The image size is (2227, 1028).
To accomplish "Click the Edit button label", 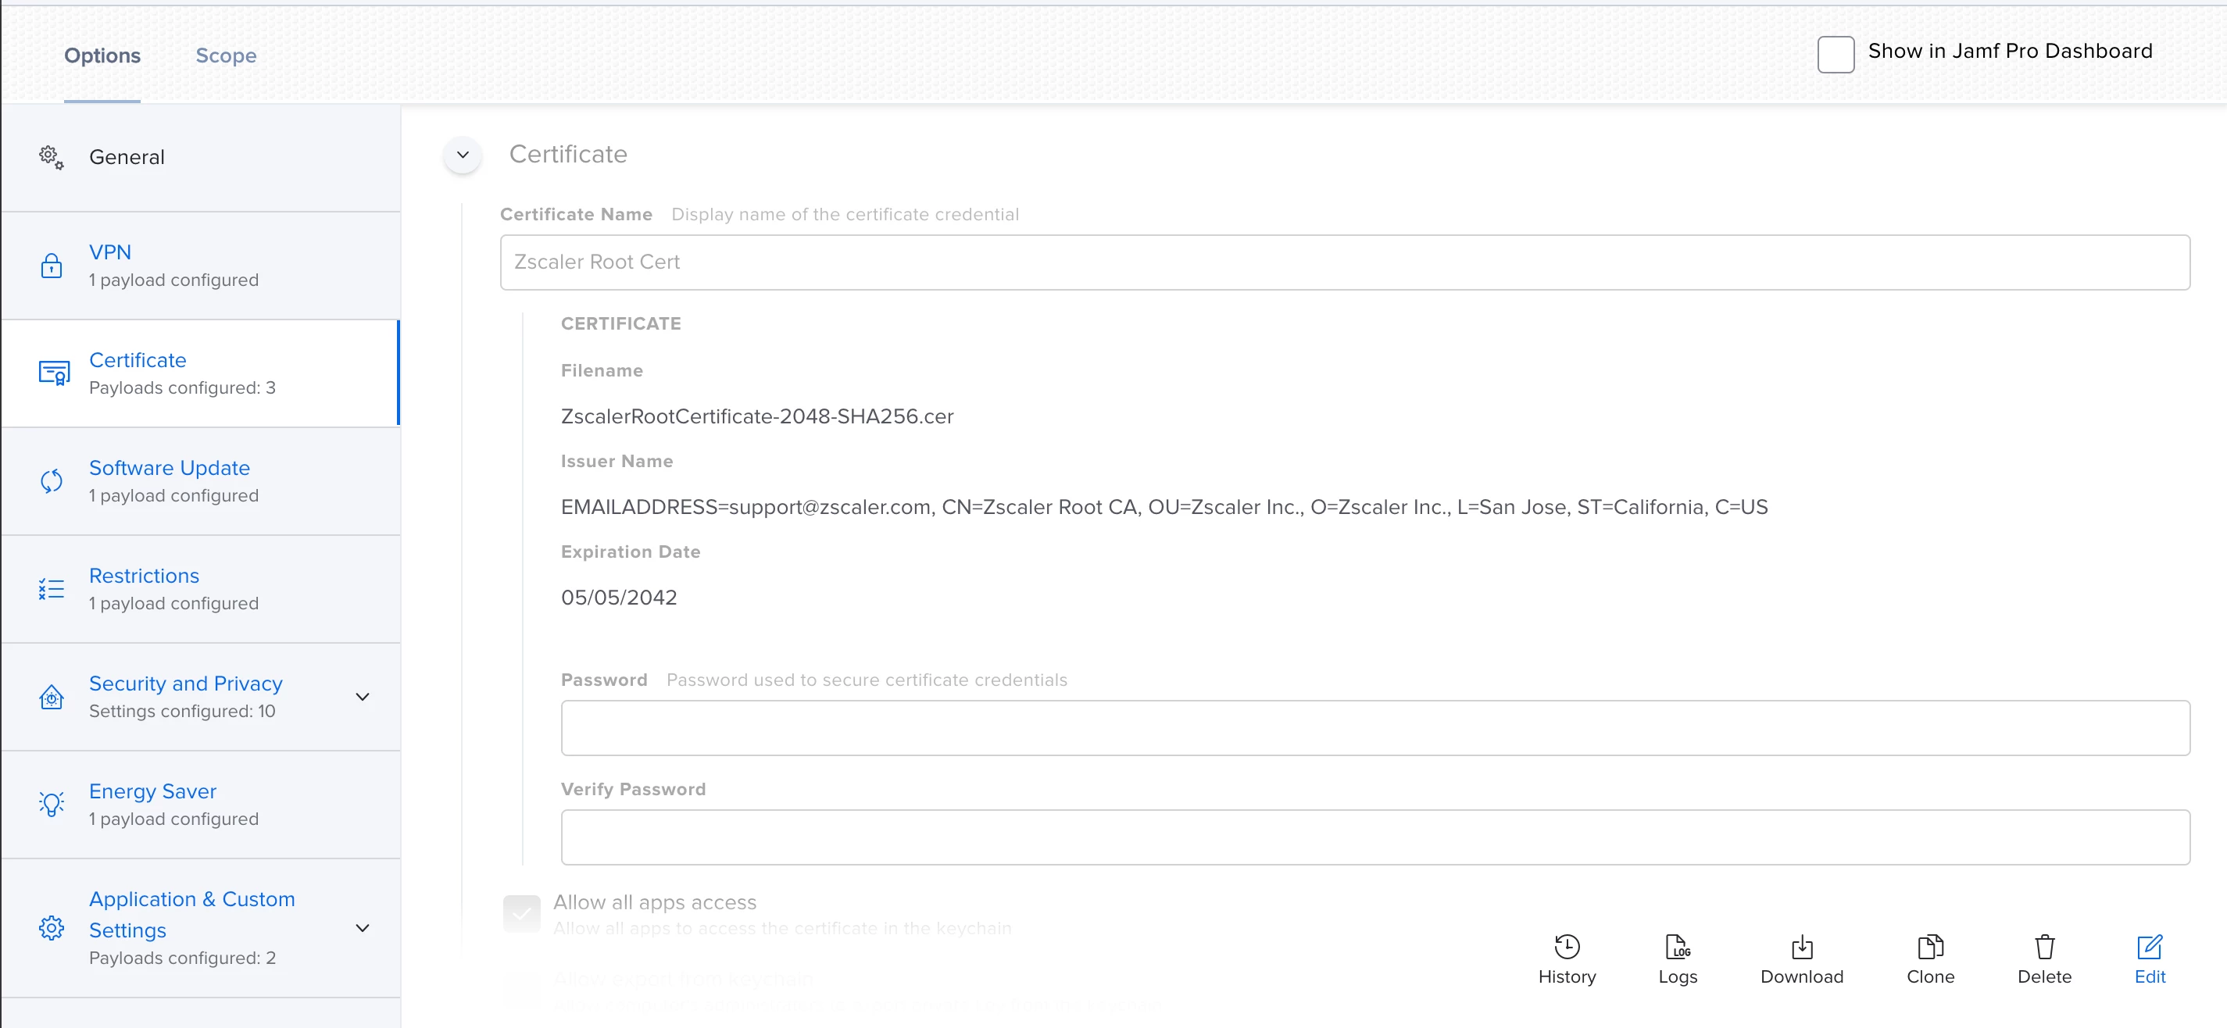I will point(2149,977).
